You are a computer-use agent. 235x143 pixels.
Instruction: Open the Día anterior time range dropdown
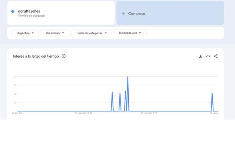pos(55,33)
